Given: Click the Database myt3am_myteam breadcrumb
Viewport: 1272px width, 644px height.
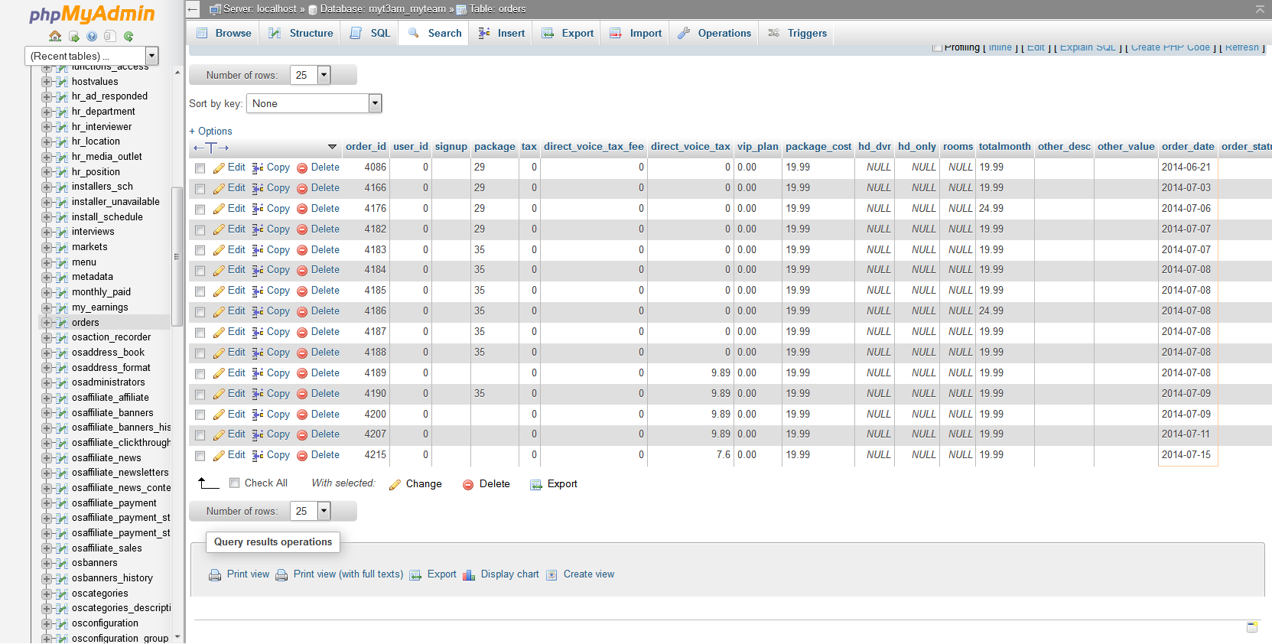Looking at the screenshot, I should click(x=382, y=9).
